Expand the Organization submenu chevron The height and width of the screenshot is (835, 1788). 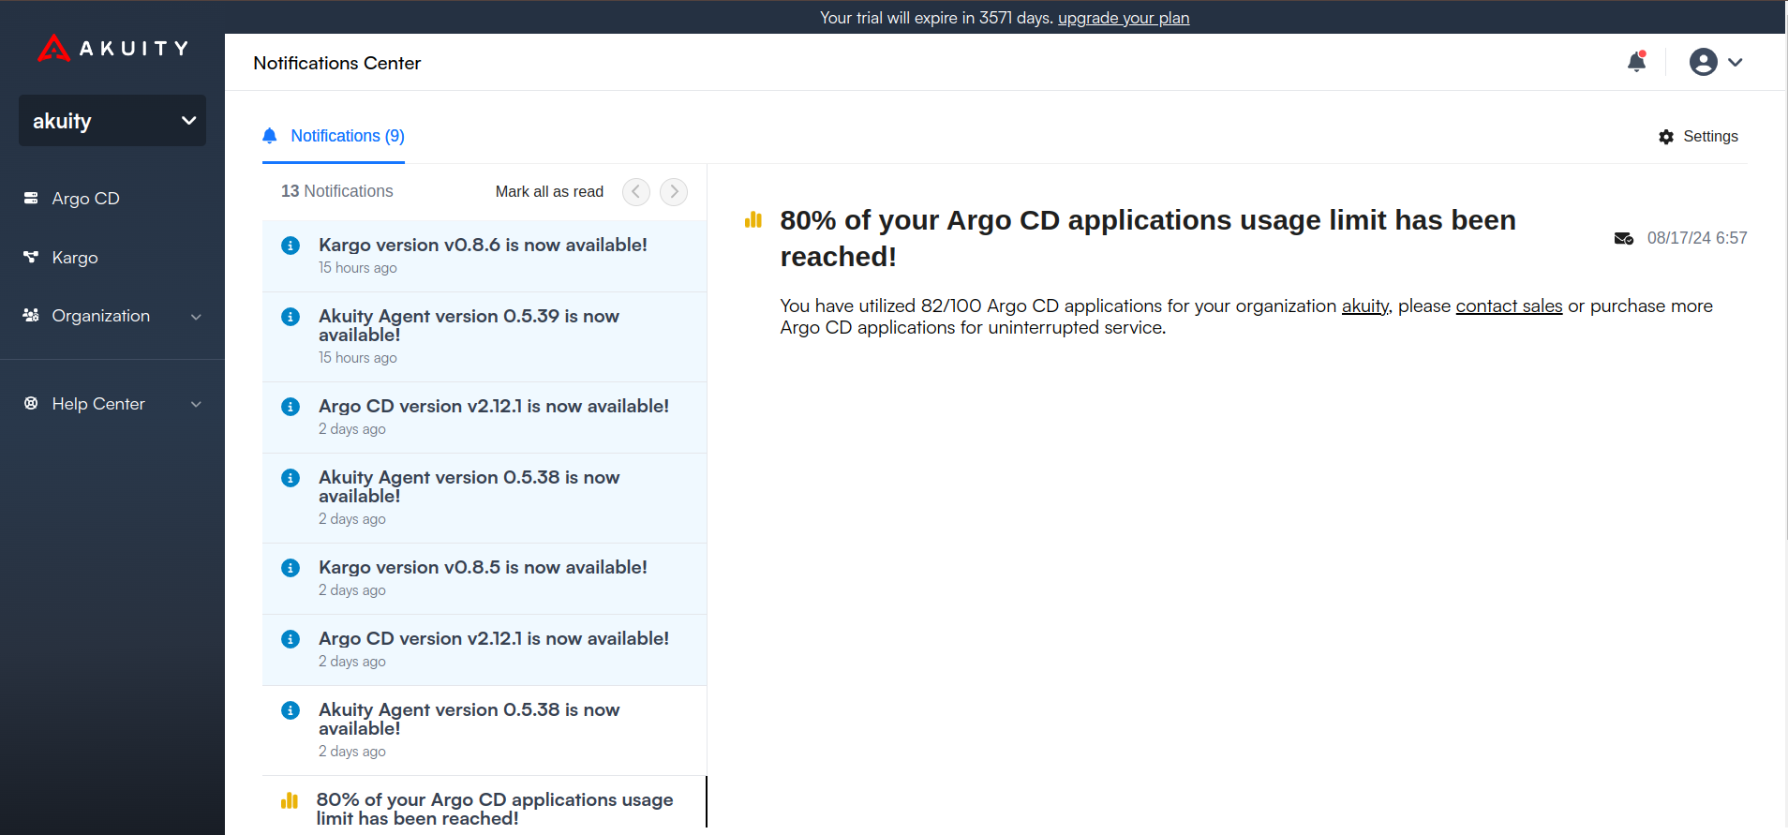[196, 317]
